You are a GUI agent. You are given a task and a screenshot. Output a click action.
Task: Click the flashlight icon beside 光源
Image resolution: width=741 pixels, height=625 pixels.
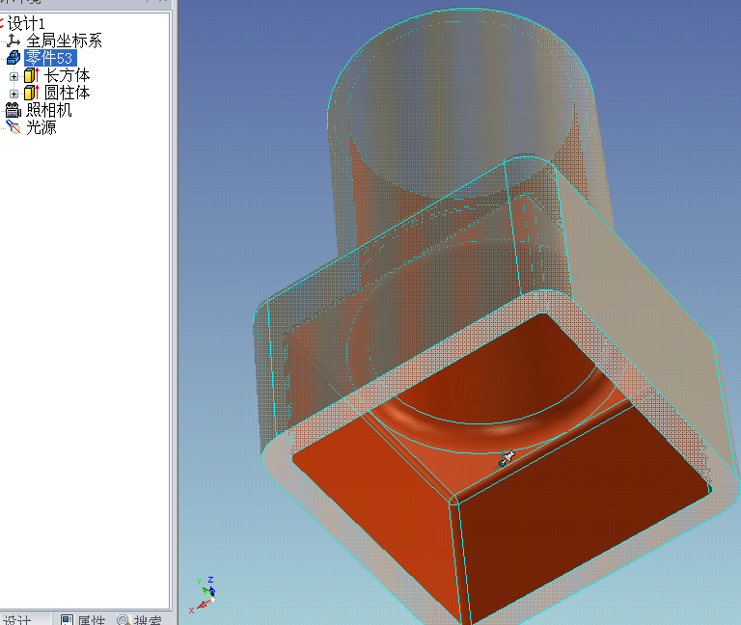click(x=14, y=127)
